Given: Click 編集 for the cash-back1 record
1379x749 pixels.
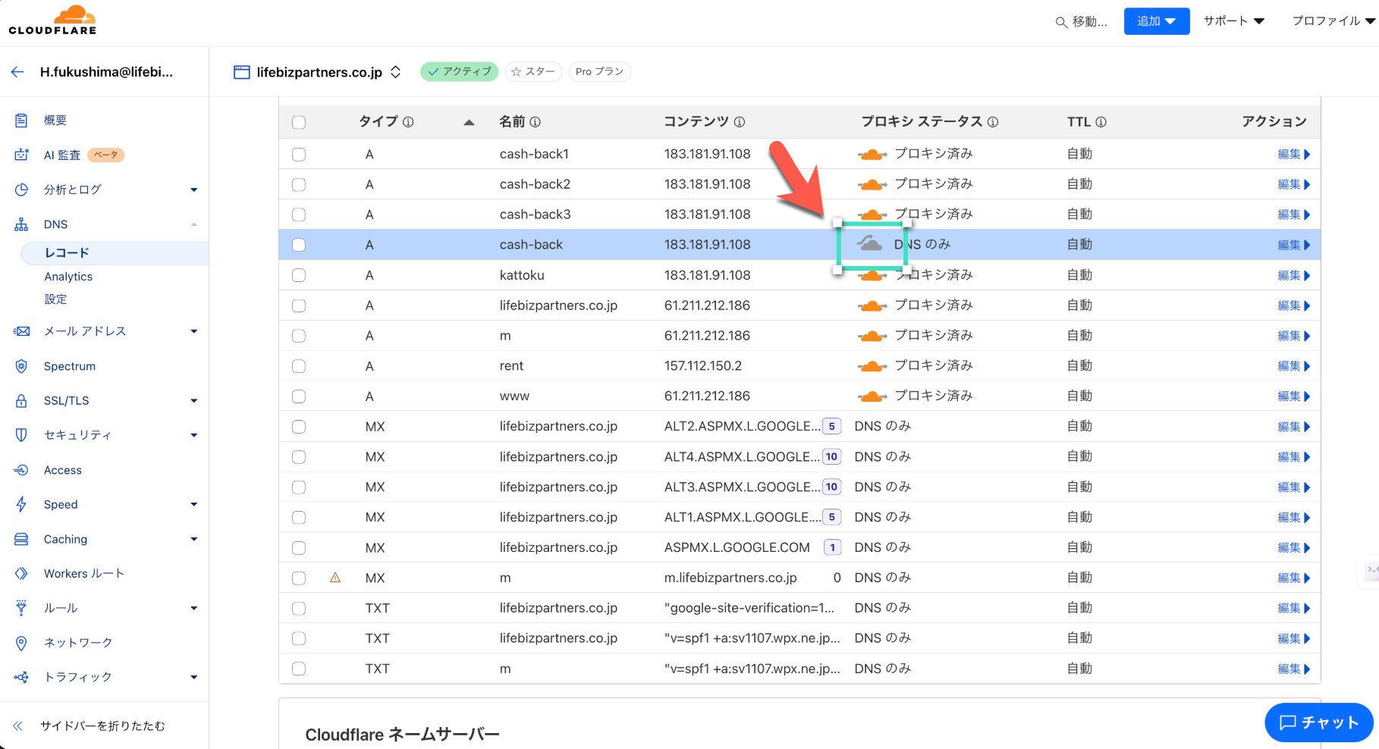Looking at the screenshot, I should (1293, 155).
